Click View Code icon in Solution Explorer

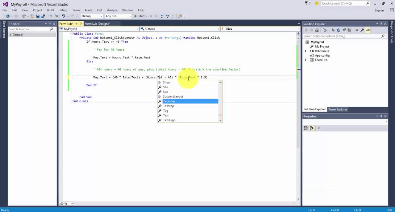click(x=357, y=30)
